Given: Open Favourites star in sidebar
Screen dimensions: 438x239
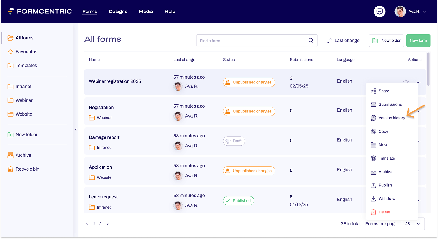Looking at the screenshot, I should pos(26,52).
